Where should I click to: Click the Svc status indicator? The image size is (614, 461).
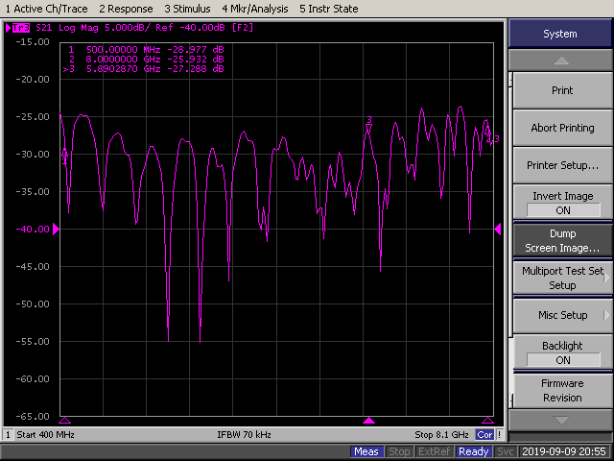[x=506, y=451]
